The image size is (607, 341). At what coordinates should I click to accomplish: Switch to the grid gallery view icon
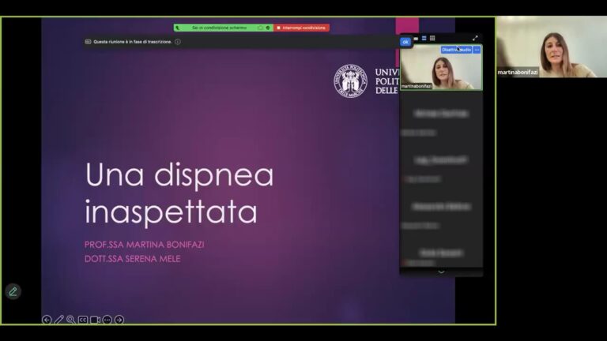(x=432, y=38)
